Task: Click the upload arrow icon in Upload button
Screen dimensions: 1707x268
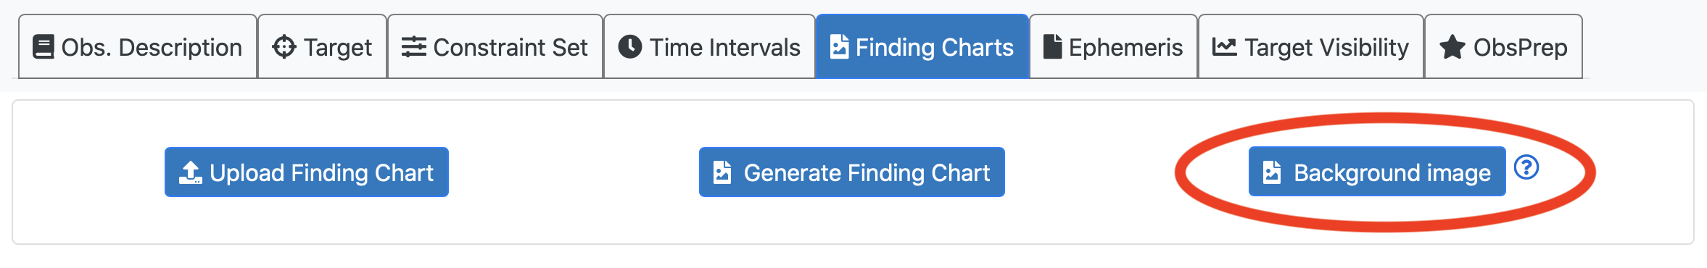Action: 191,172
